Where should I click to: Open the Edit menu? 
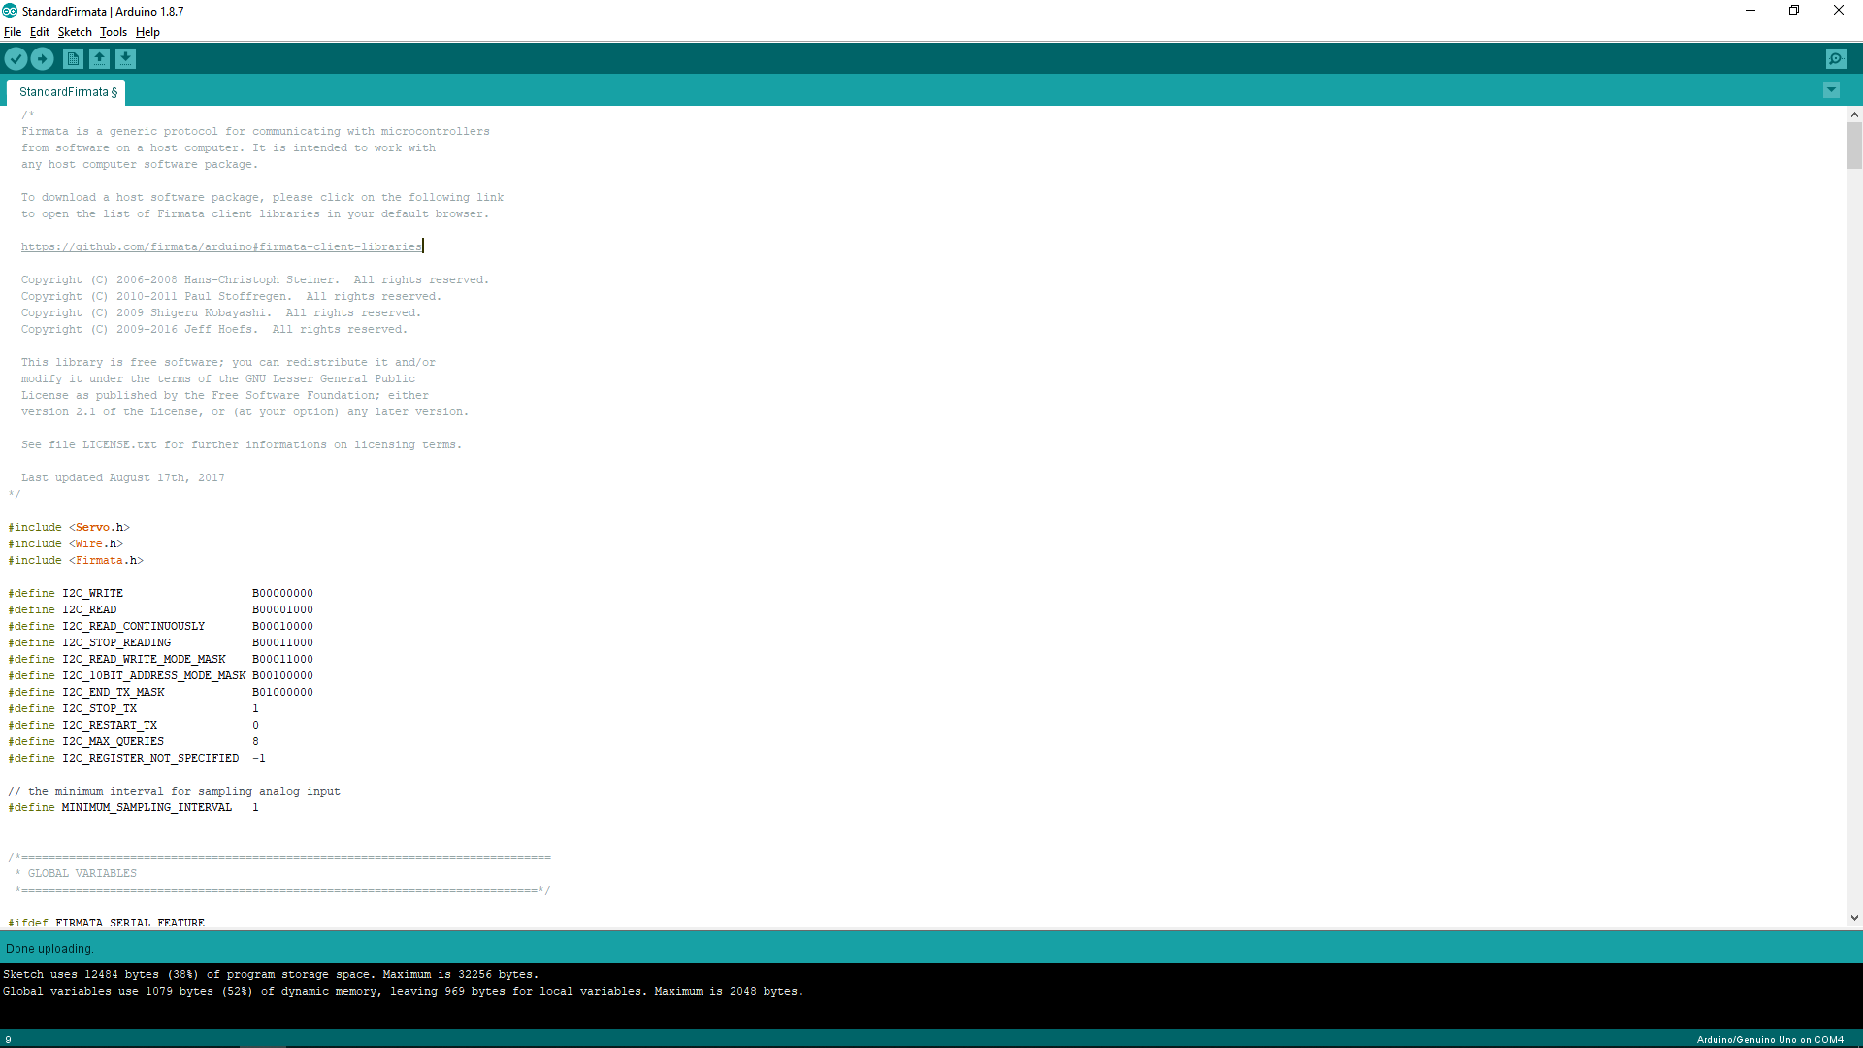(x=39, y=32)
